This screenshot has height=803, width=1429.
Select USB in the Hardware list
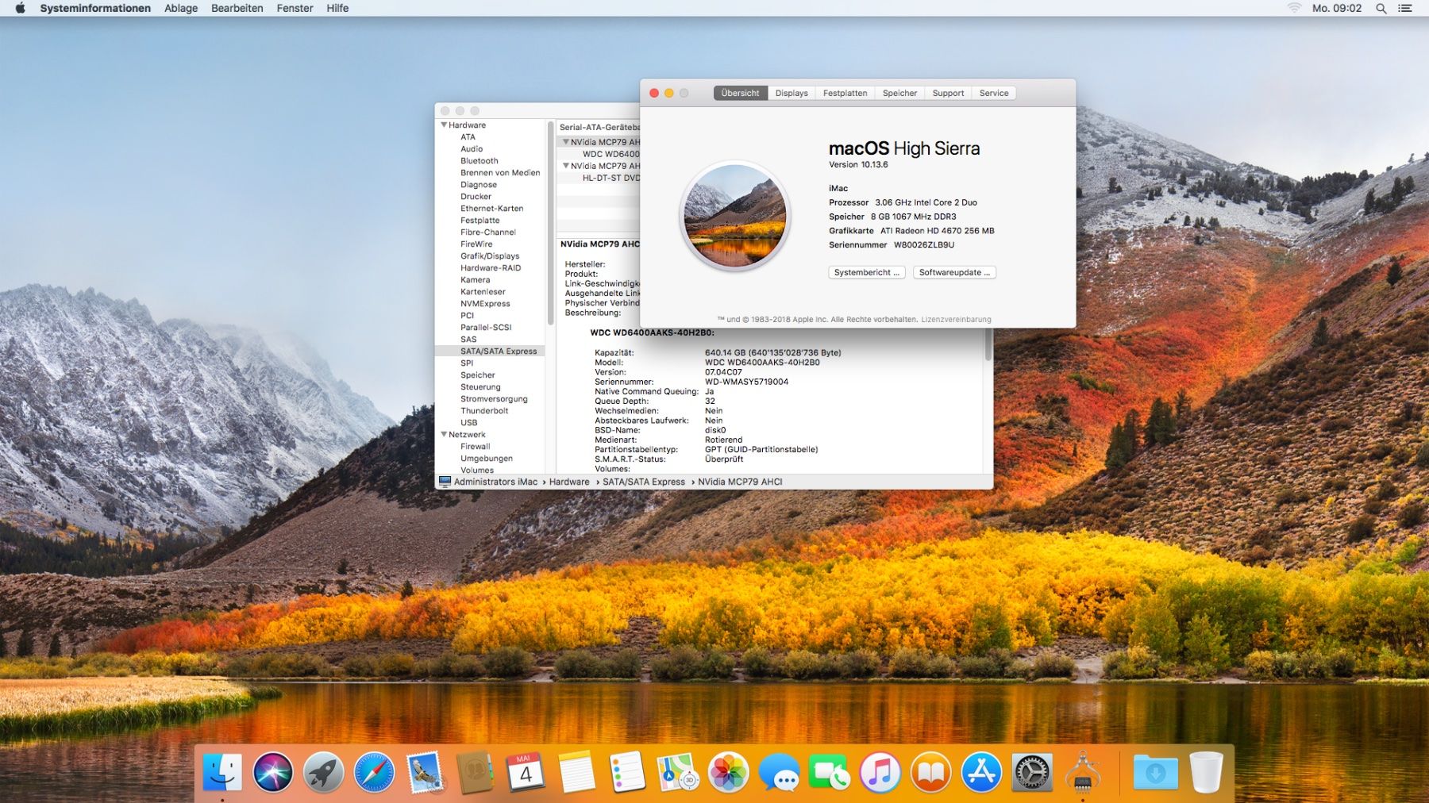point(469,422)
